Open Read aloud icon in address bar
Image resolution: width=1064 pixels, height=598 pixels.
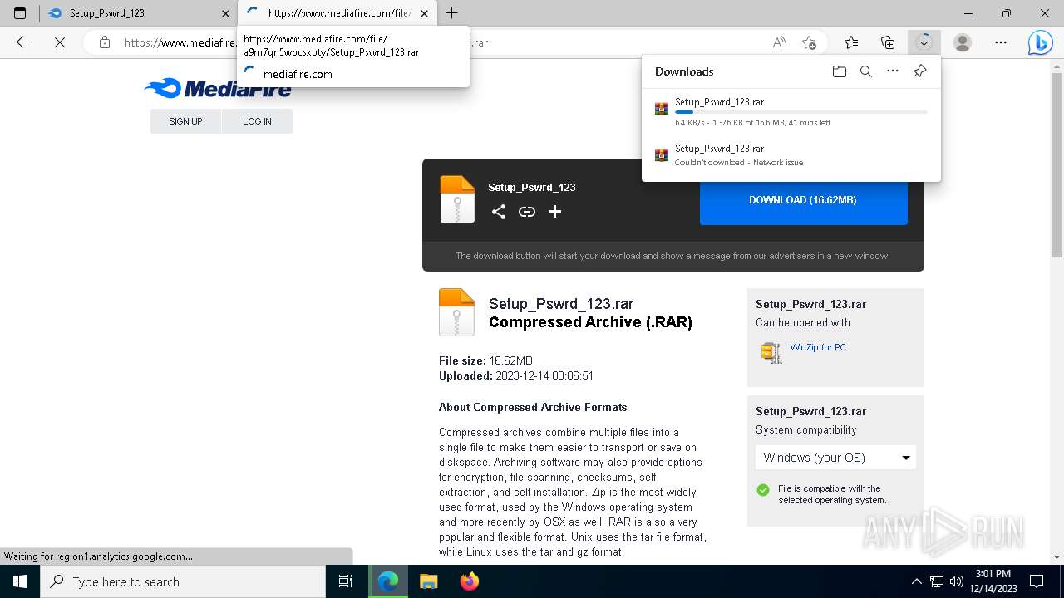tap(779, 42)
